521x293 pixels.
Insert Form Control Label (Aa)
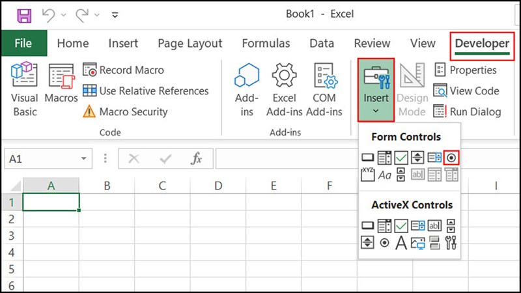coord(384,174)
